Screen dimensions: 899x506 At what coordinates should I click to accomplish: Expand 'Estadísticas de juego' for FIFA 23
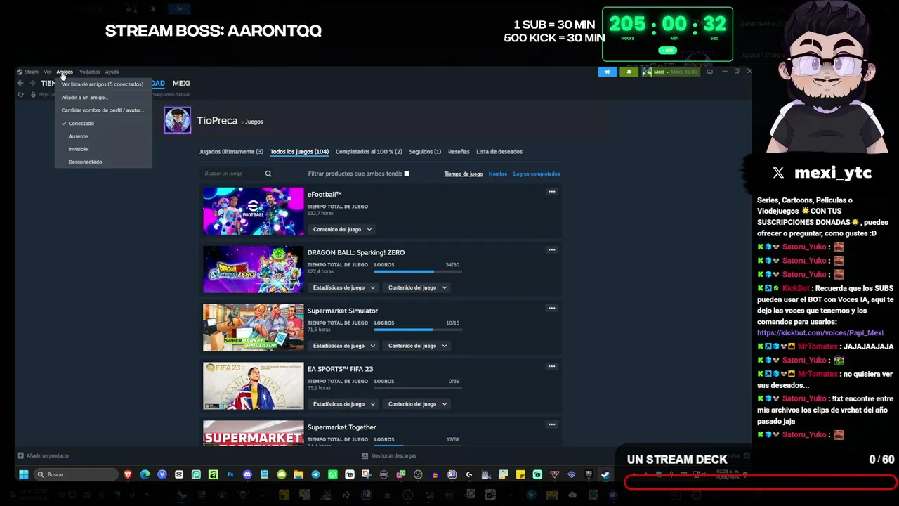pos(344,404)
